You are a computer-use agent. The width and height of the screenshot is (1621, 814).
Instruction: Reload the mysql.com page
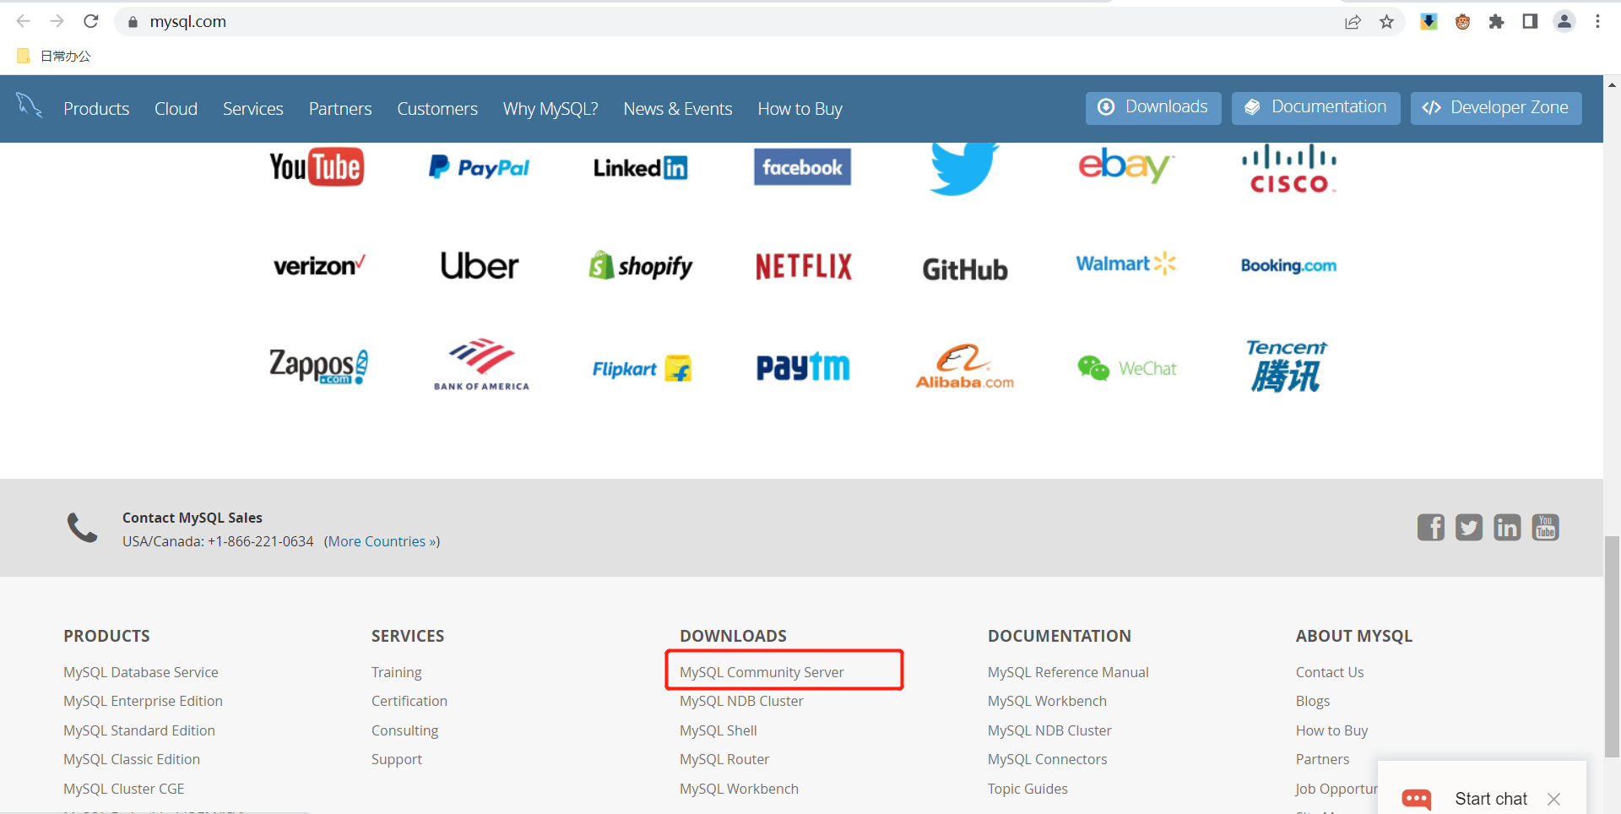(x=91, y=21)
